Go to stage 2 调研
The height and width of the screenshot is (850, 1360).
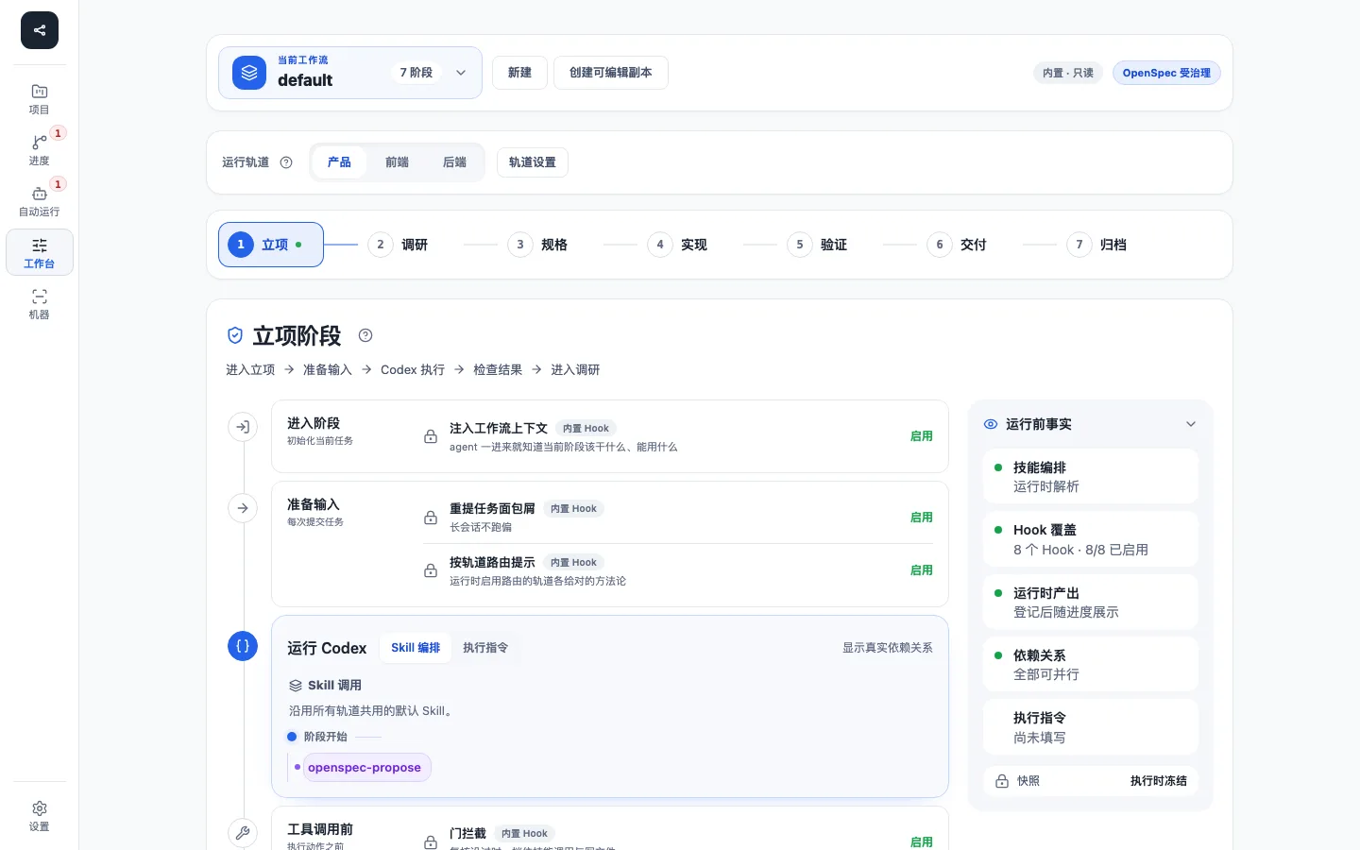point(398,245)
